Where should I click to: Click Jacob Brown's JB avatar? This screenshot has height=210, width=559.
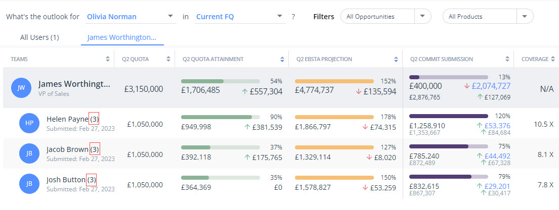pyautogui.click(x=29, y=153)
